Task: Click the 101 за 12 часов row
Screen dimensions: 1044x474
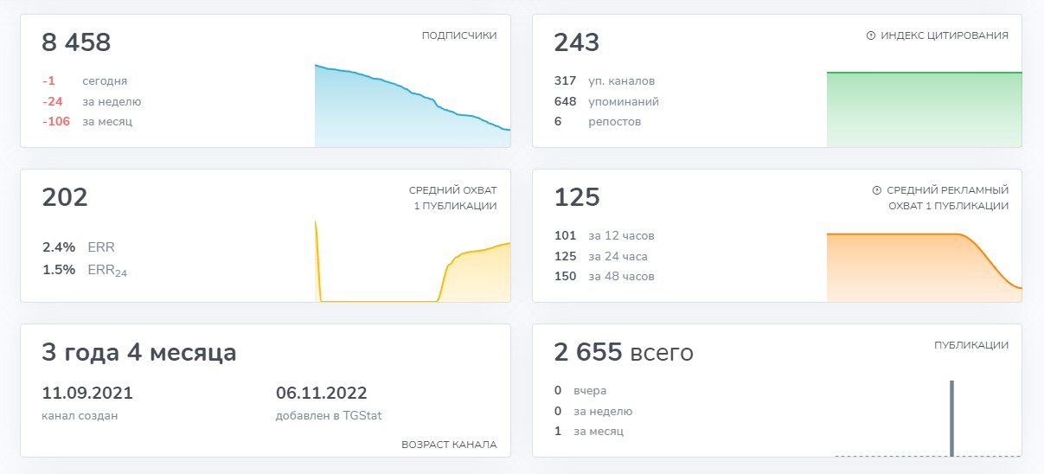Action: [605, 235]
